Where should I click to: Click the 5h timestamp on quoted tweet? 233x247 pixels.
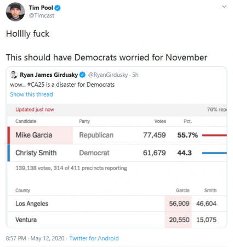pyautogui.click(x=135, y=75)
